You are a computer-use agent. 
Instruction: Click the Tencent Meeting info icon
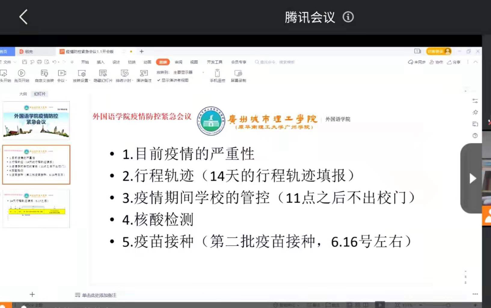(x=348, y=17)
